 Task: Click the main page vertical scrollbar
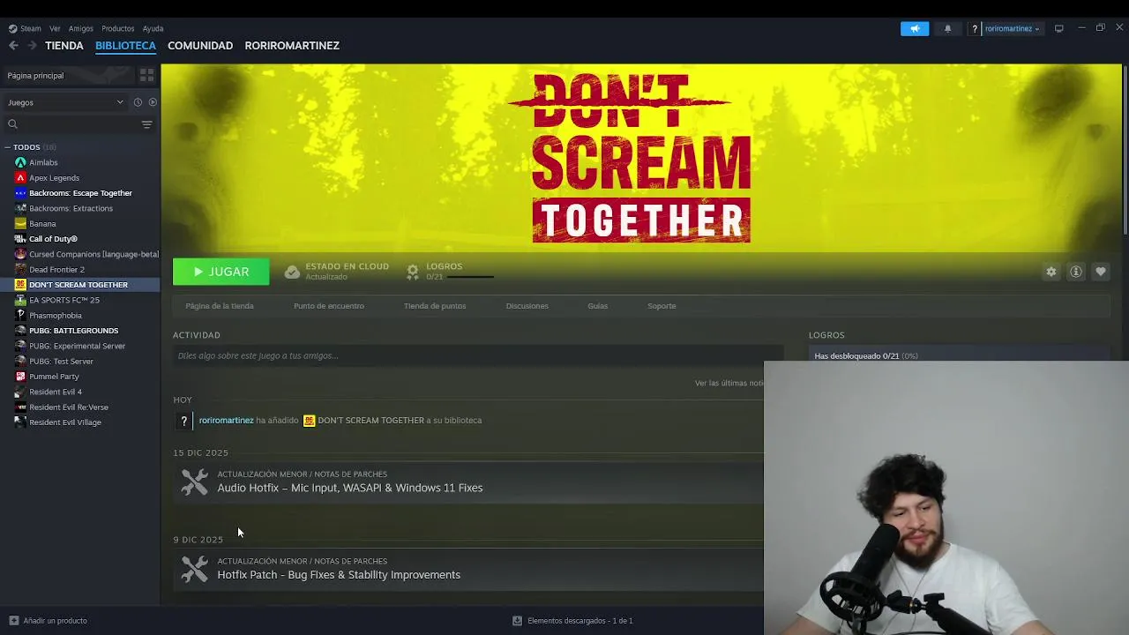1125,150
